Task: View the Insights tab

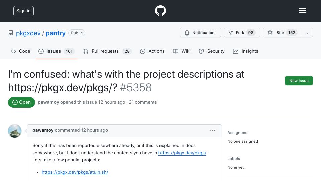Action: (x=246, y=51)
